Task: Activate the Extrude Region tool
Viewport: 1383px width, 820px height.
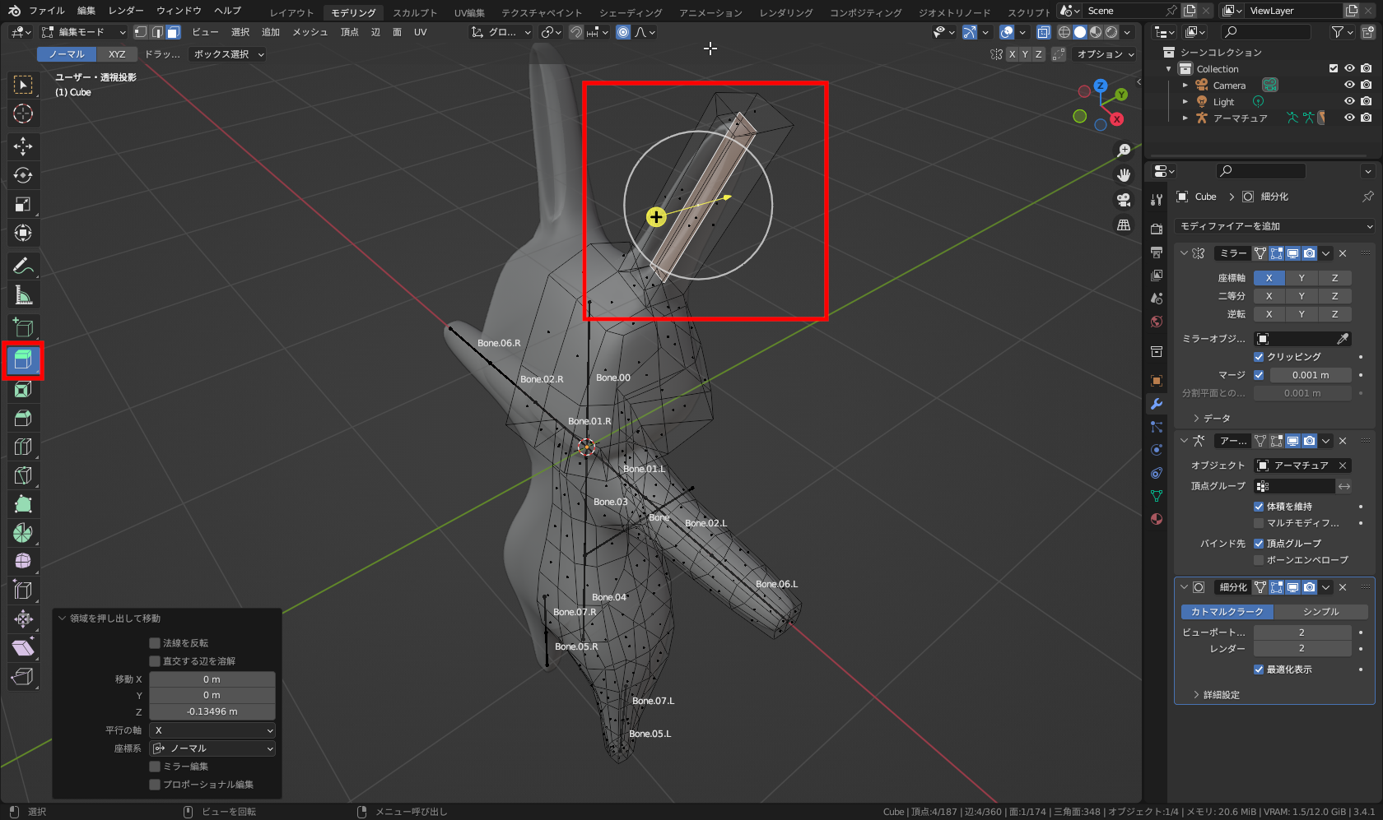Action: click(x=23, y=360)
